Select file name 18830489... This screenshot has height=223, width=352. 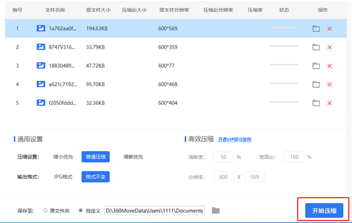pos(62,66)
